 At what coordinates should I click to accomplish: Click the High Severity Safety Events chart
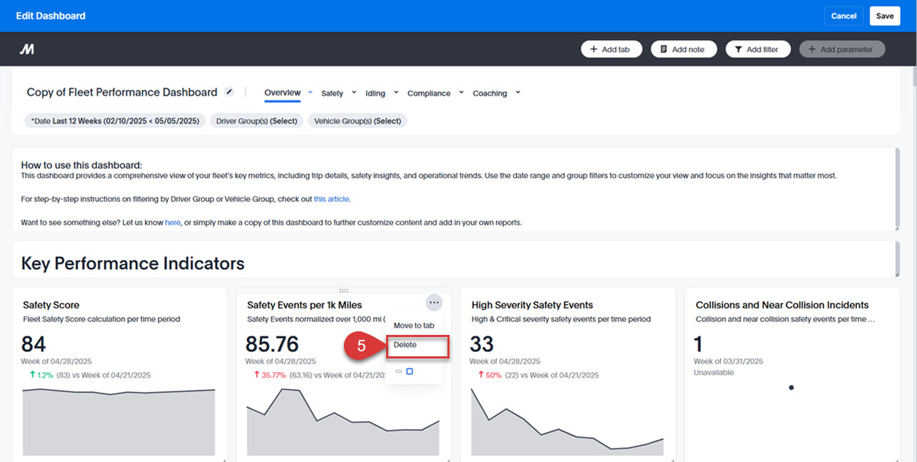tap(567, 422)
